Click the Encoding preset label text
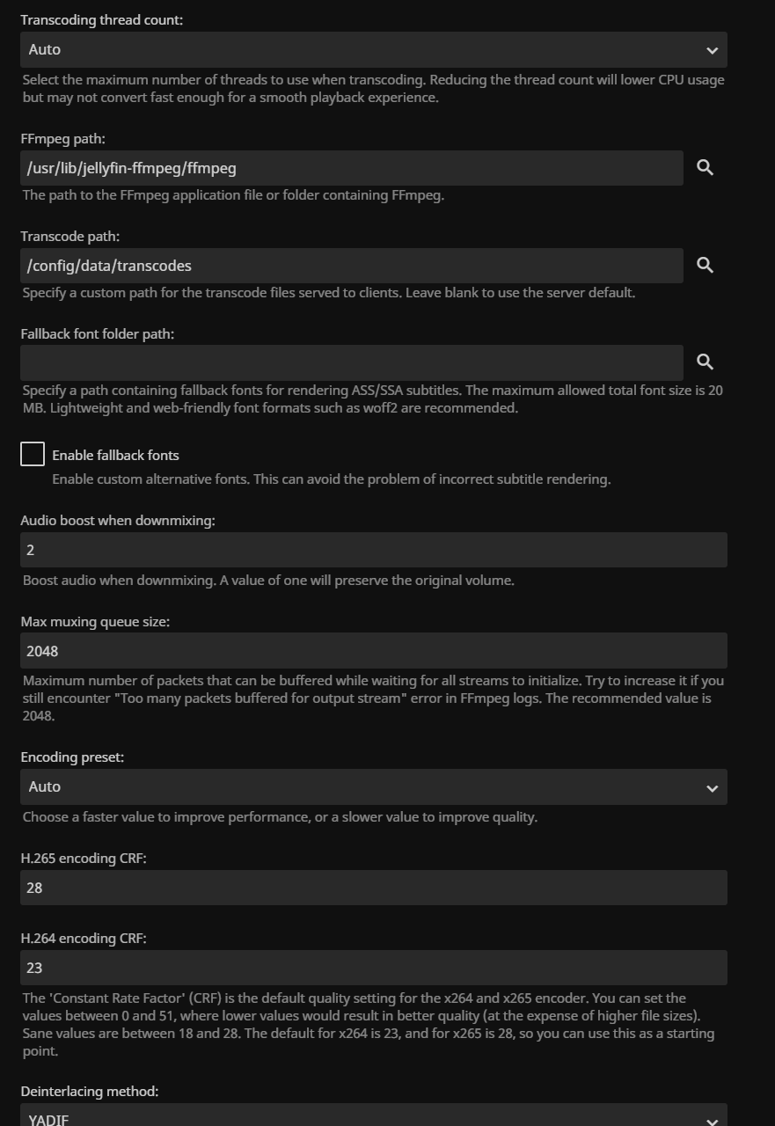The width and height of the screenshot is (775, 1126). (x=72, y=757)
